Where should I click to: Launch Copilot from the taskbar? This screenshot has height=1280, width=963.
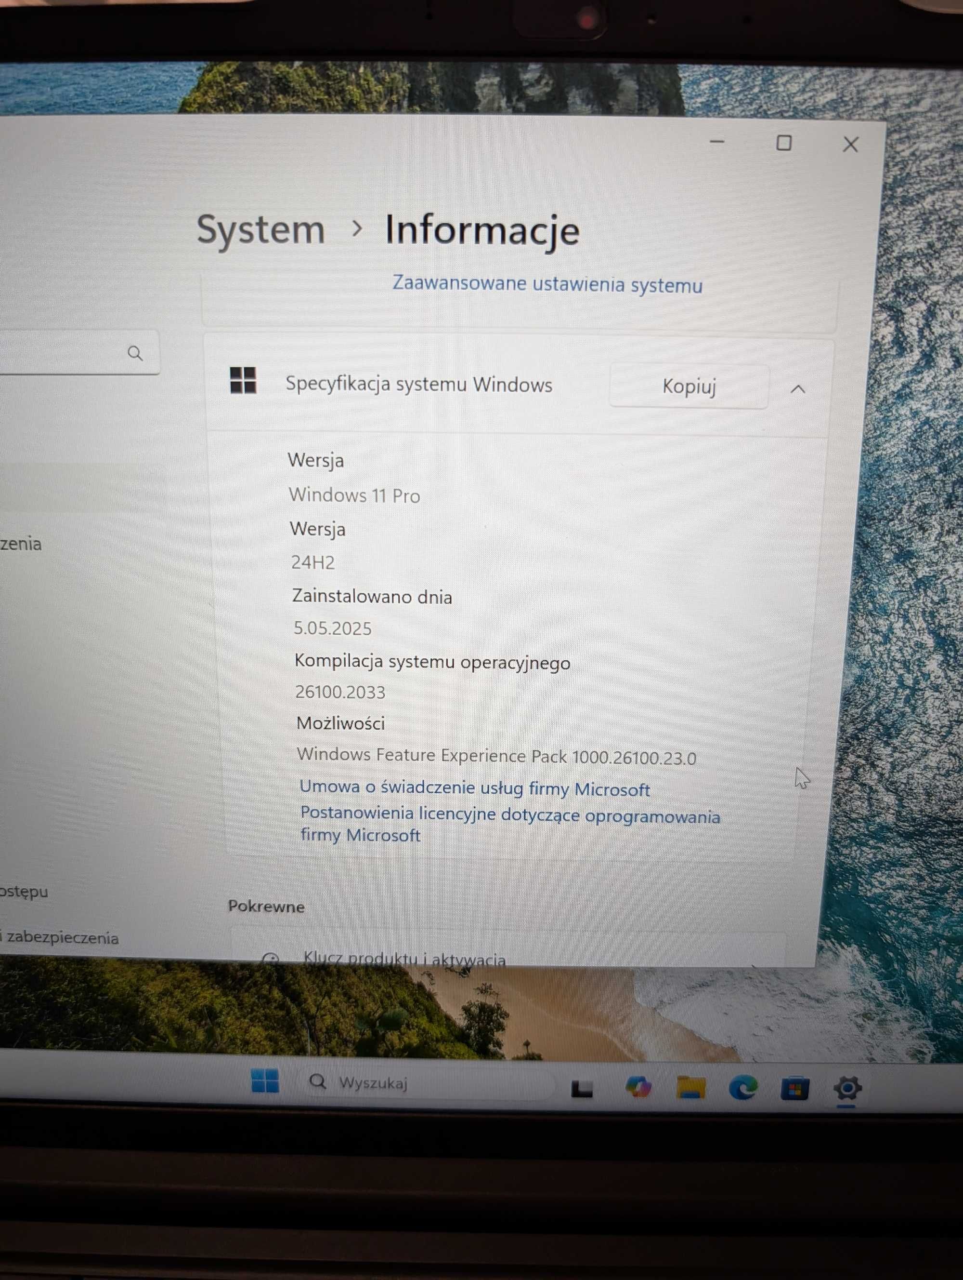pyautogui.click(x=638, y=1087)
